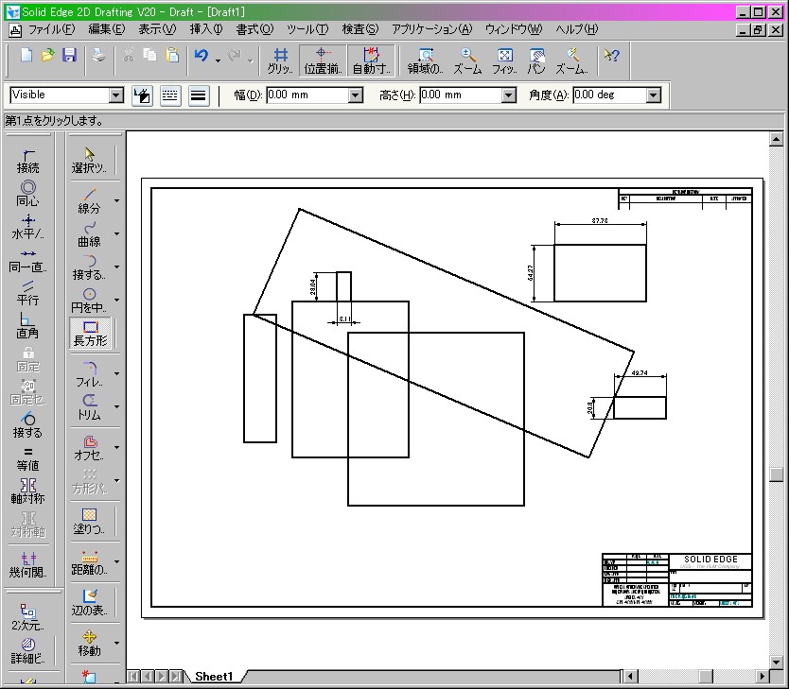
Task: Toggle the グリッド grid button
Action: click(280, 60)
